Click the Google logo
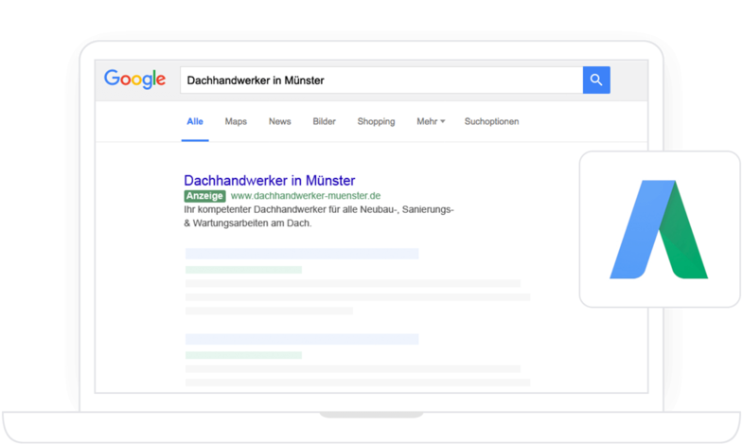Image resolution: width=743 pixels, height=445 pixels. [134, 80]
